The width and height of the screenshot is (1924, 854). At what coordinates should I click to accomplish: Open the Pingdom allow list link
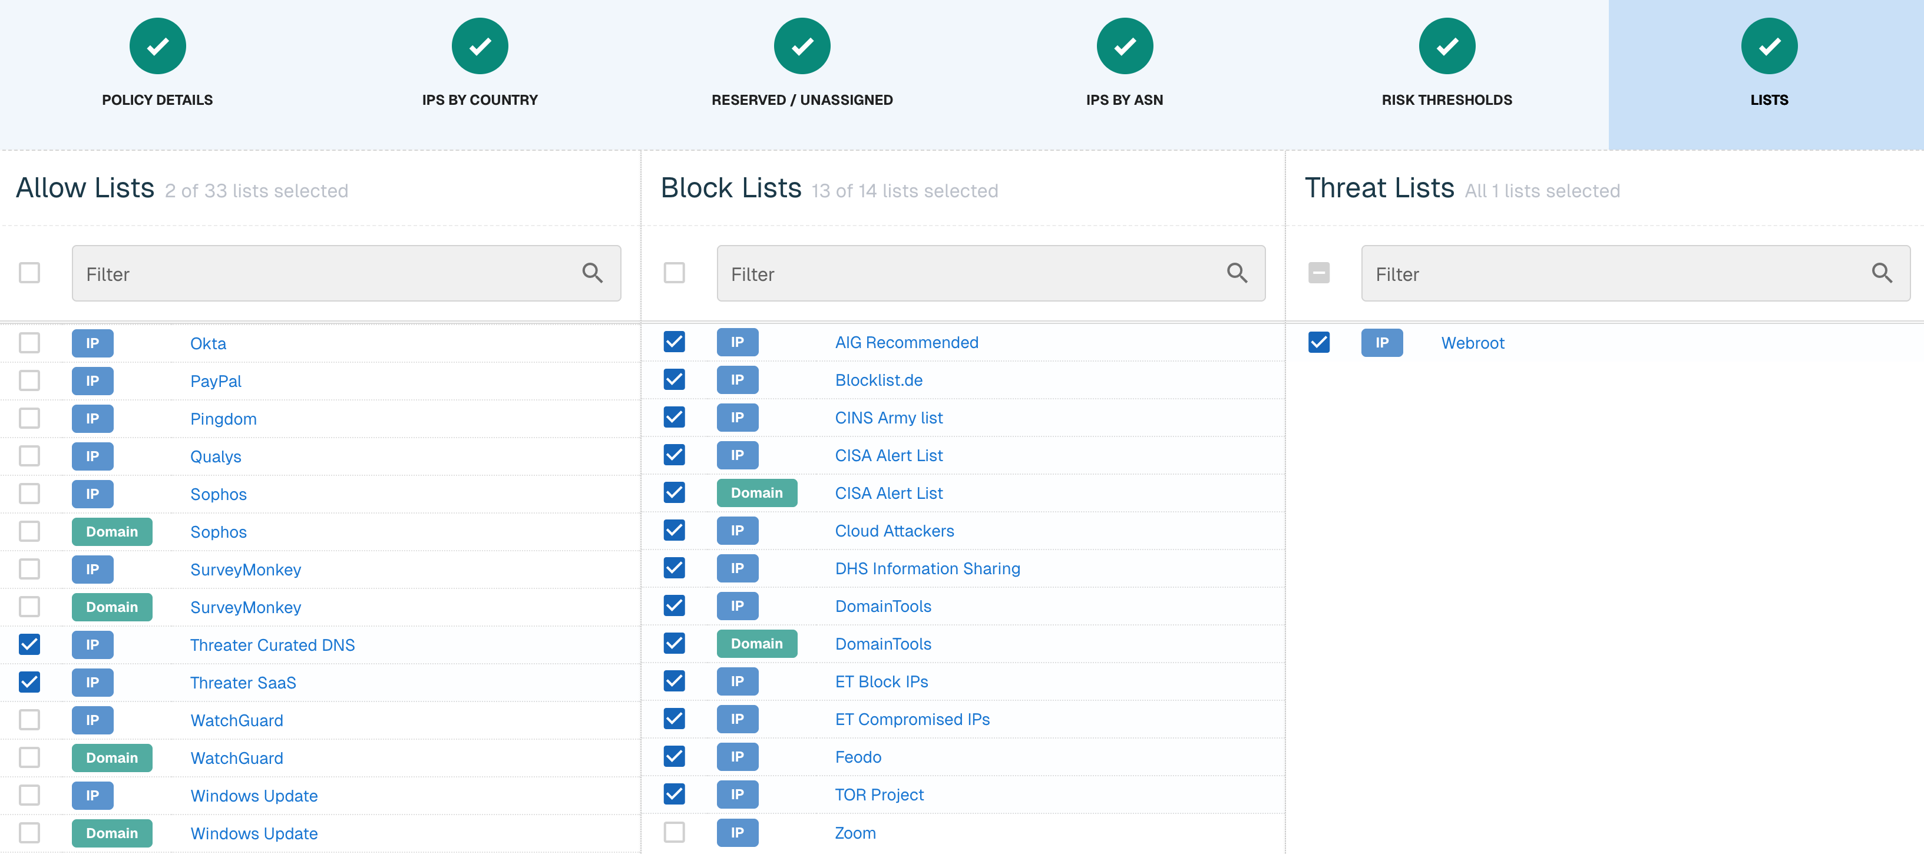223,419
